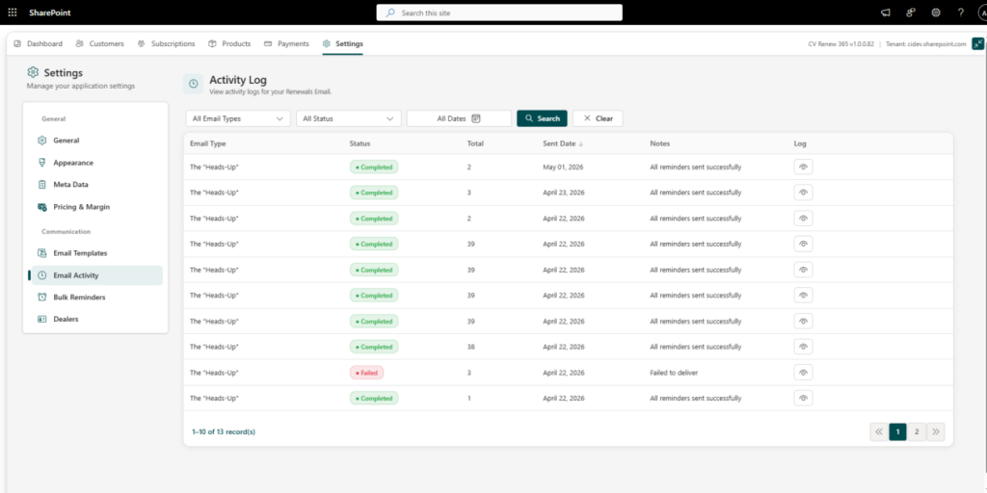Click the SharePoint title text
Viewport: 987px width, 493px height.
click(50, 13)
